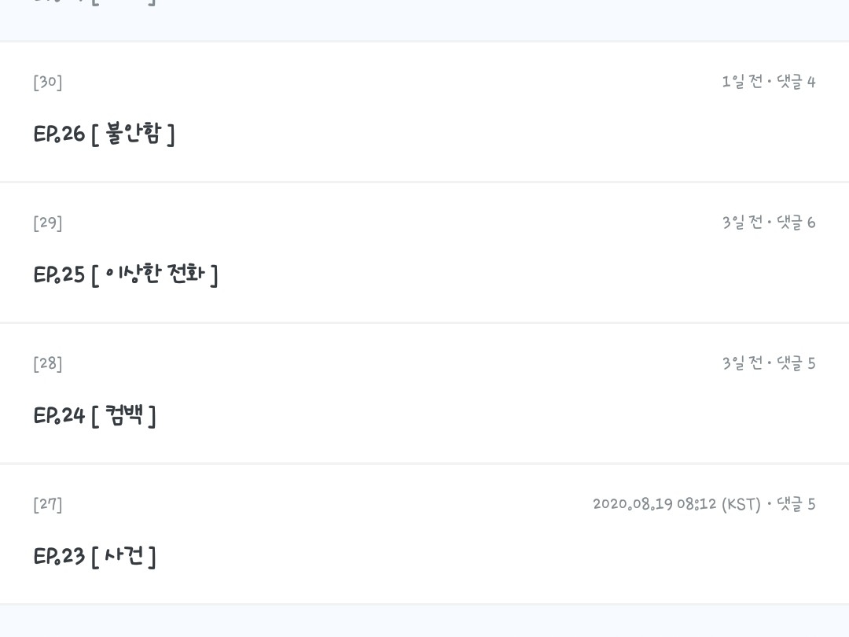
Task: Open the 댓글 6 comments for EP.25
Action: tap(796, 223)
